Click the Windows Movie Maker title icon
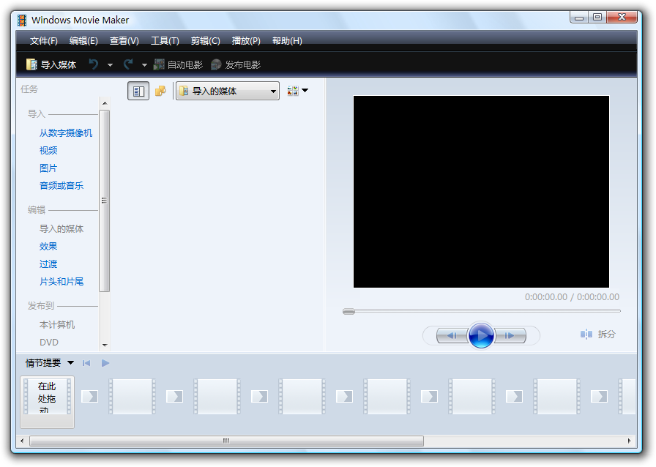 pyautogui.click(x=22, y=20)
